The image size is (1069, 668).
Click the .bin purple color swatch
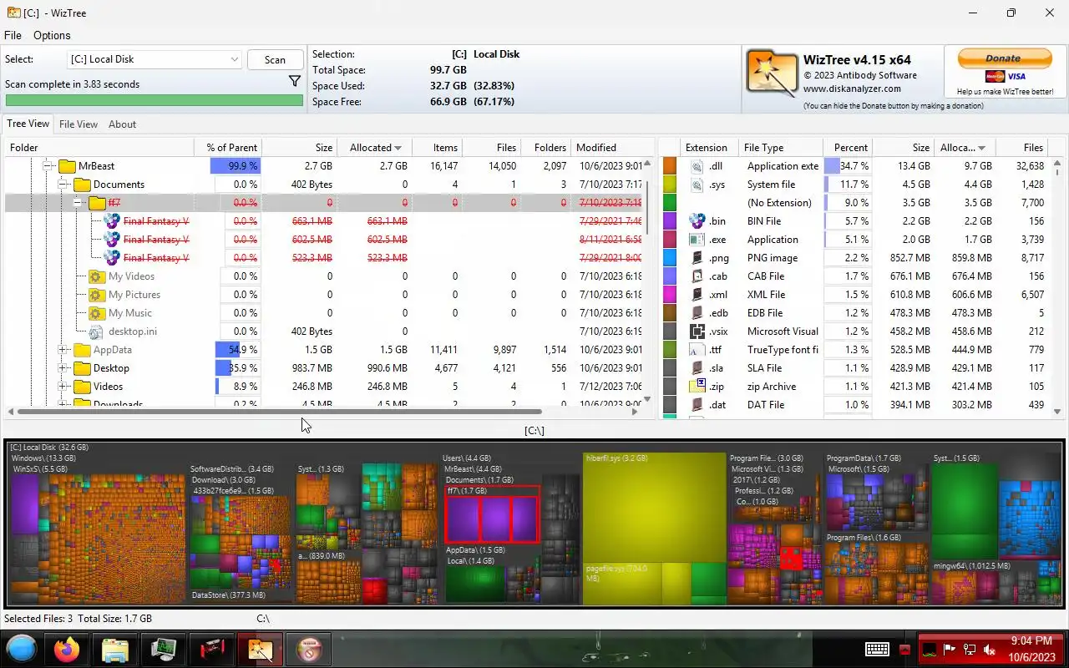click(669, 221)
